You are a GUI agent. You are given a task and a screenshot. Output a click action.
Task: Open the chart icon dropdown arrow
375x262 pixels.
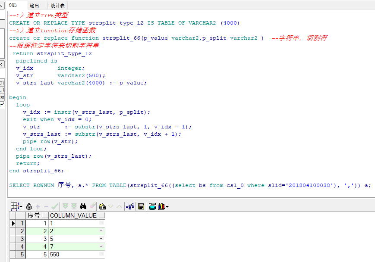pos(167,207)
